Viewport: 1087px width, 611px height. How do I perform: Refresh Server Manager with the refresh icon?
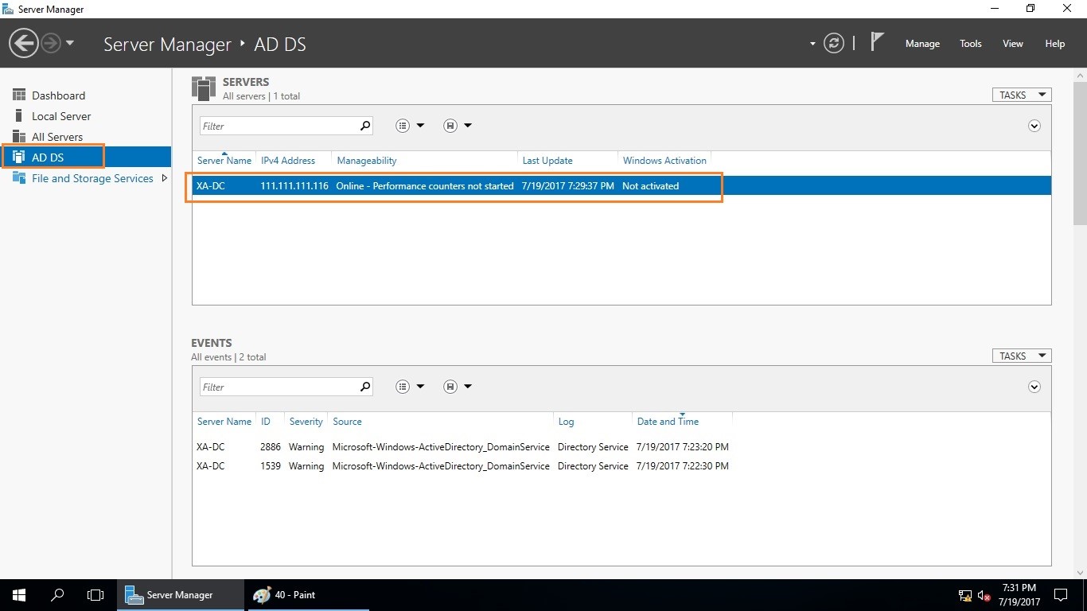[x=833, y=43]
